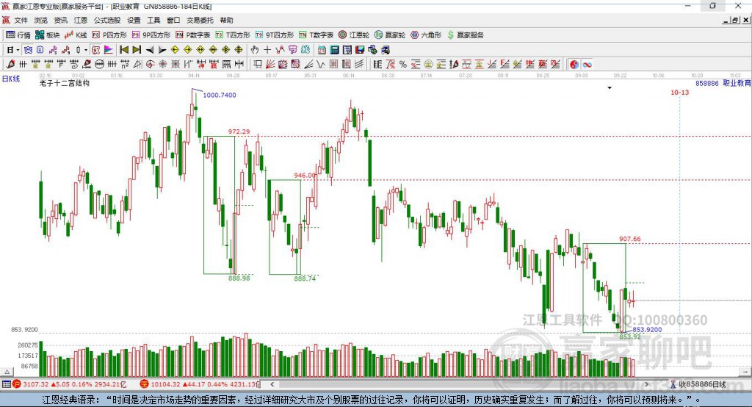
Task: Click the 1000.7400 high price label
Action: pos(220,95)
